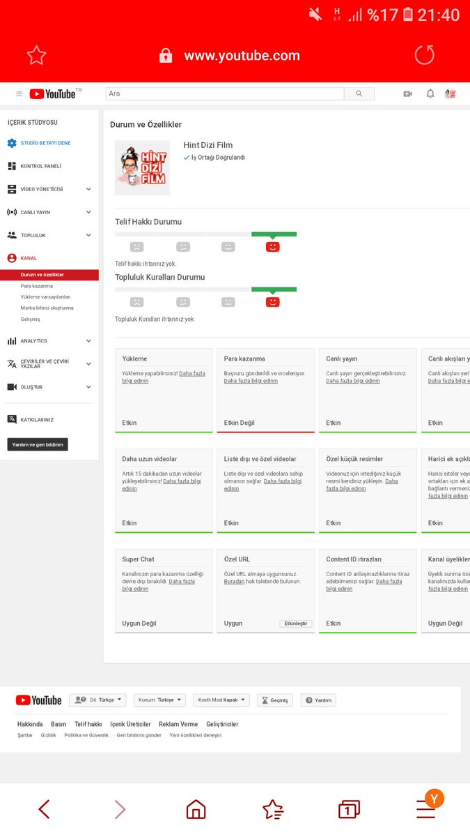470x837 pixels.
Task: Open Gelişmiş in sidebar
Action: pyautogui.click(x=30, y=319)
